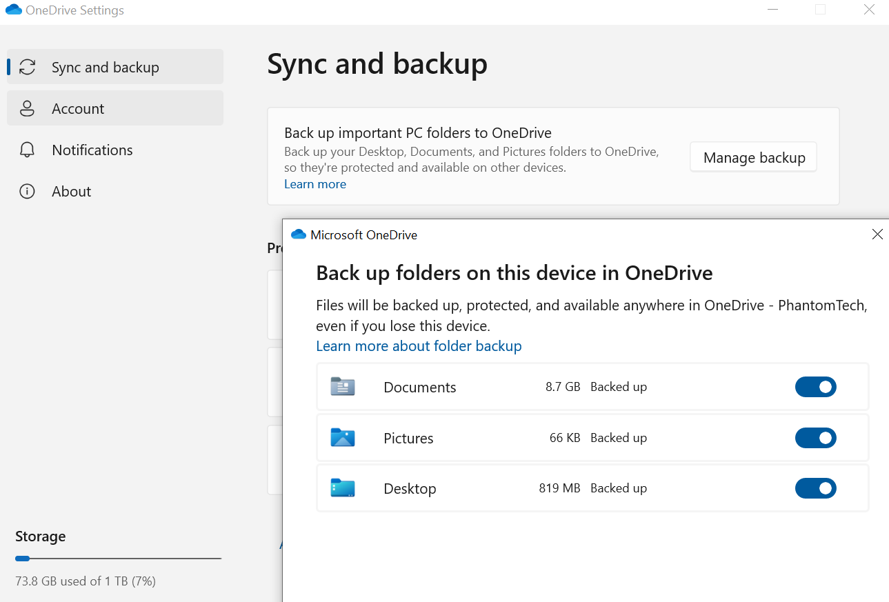Screen dimensions: 889x602
Task: Click the Sync and backup circular-arrows icon
Action: click(27, 67)
